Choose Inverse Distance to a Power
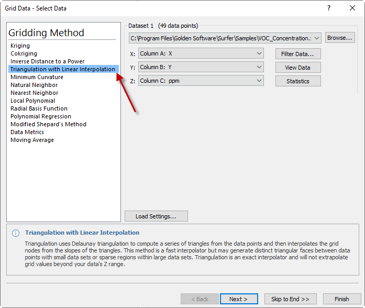 [47, 61]
